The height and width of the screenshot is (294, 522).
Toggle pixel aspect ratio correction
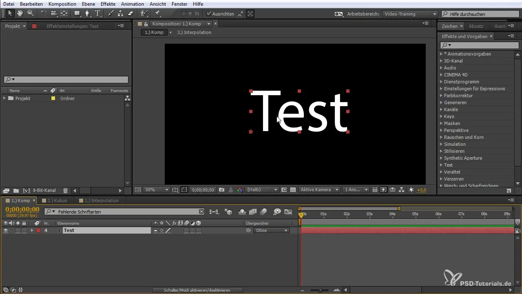click(x=375, y=190)
